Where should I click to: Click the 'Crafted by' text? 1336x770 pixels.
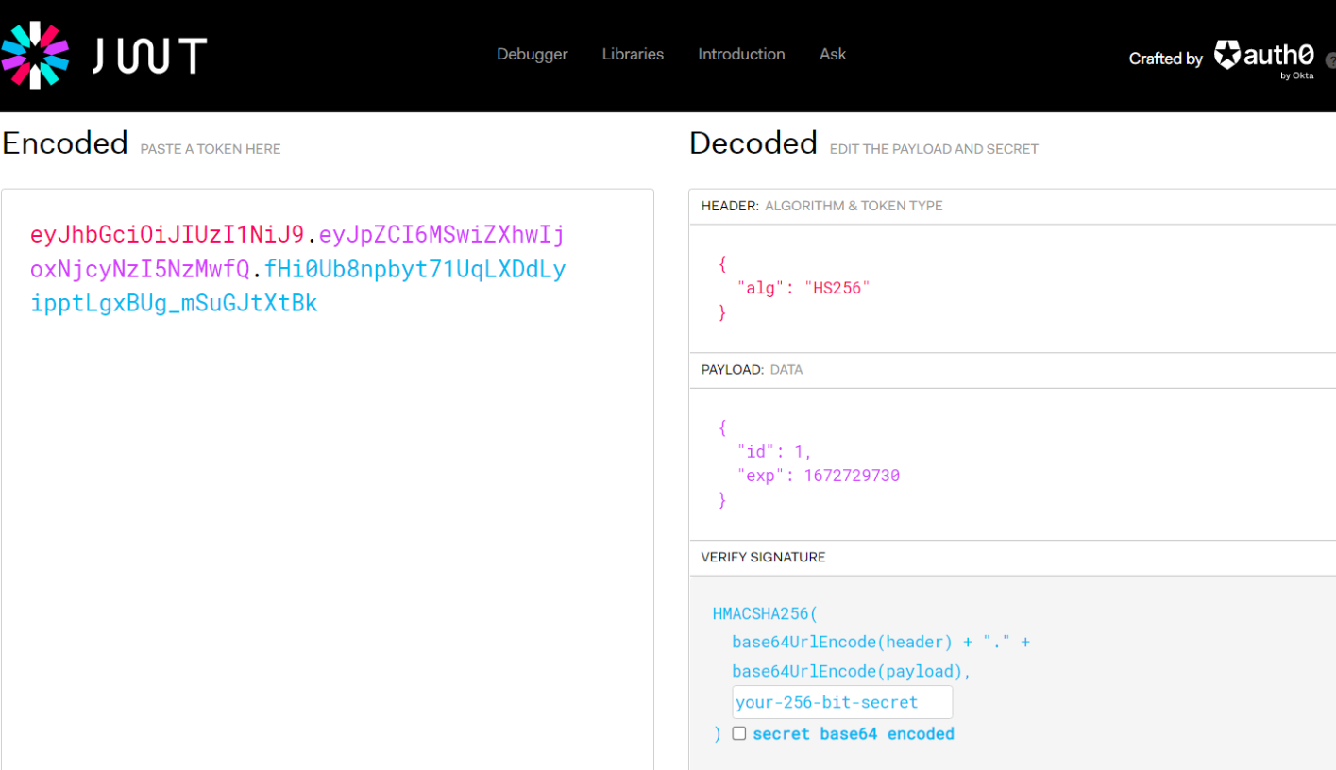point(1166,59)
